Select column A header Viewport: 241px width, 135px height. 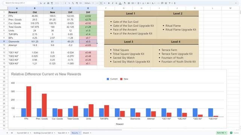click(17, 8)
